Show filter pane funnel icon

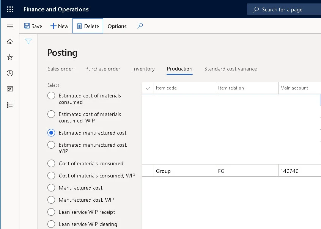coord(28,41)
